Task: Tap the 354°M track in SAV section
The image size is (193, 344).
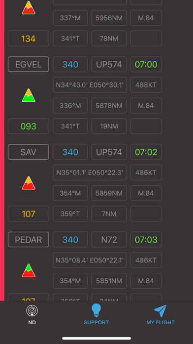Action: (x=70, y=193)
